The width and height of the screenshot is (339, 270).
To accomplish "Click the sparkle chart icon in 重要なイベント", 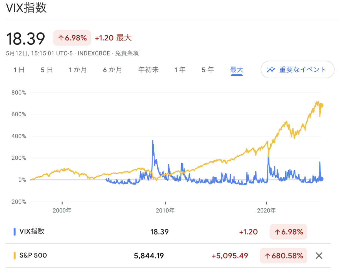I will tap(271, 69).
